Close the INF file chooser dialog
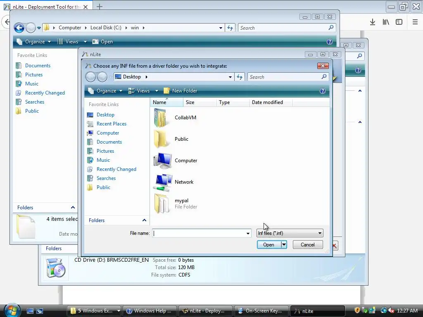Screen dimensions: 423x317 coord(323,66)
